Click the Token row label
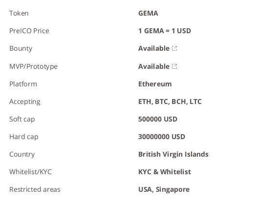 pos(19,13)
